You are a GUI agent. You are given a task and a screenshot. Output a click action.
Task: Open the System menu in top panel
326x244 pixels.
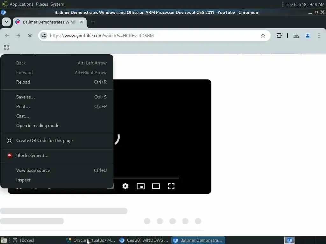57,4
